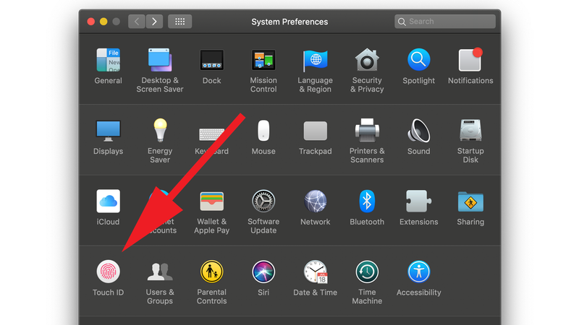Open Energy Saver pane
Viewport: 579px width, 325px height.
[160, 130]
